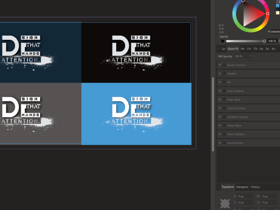
Task: Expand the Gradient Overlay options
Action: (x=220, y=117)
